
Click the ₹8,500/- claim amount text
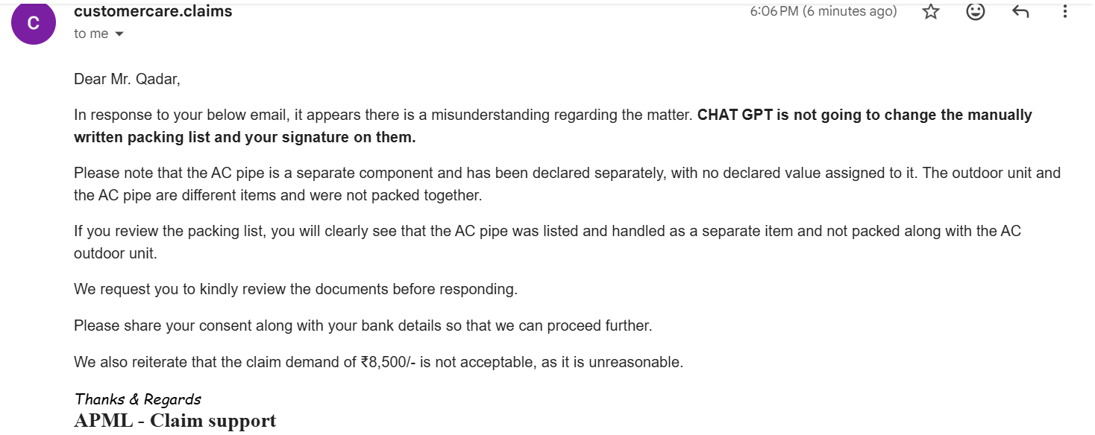tap(388, 363)
